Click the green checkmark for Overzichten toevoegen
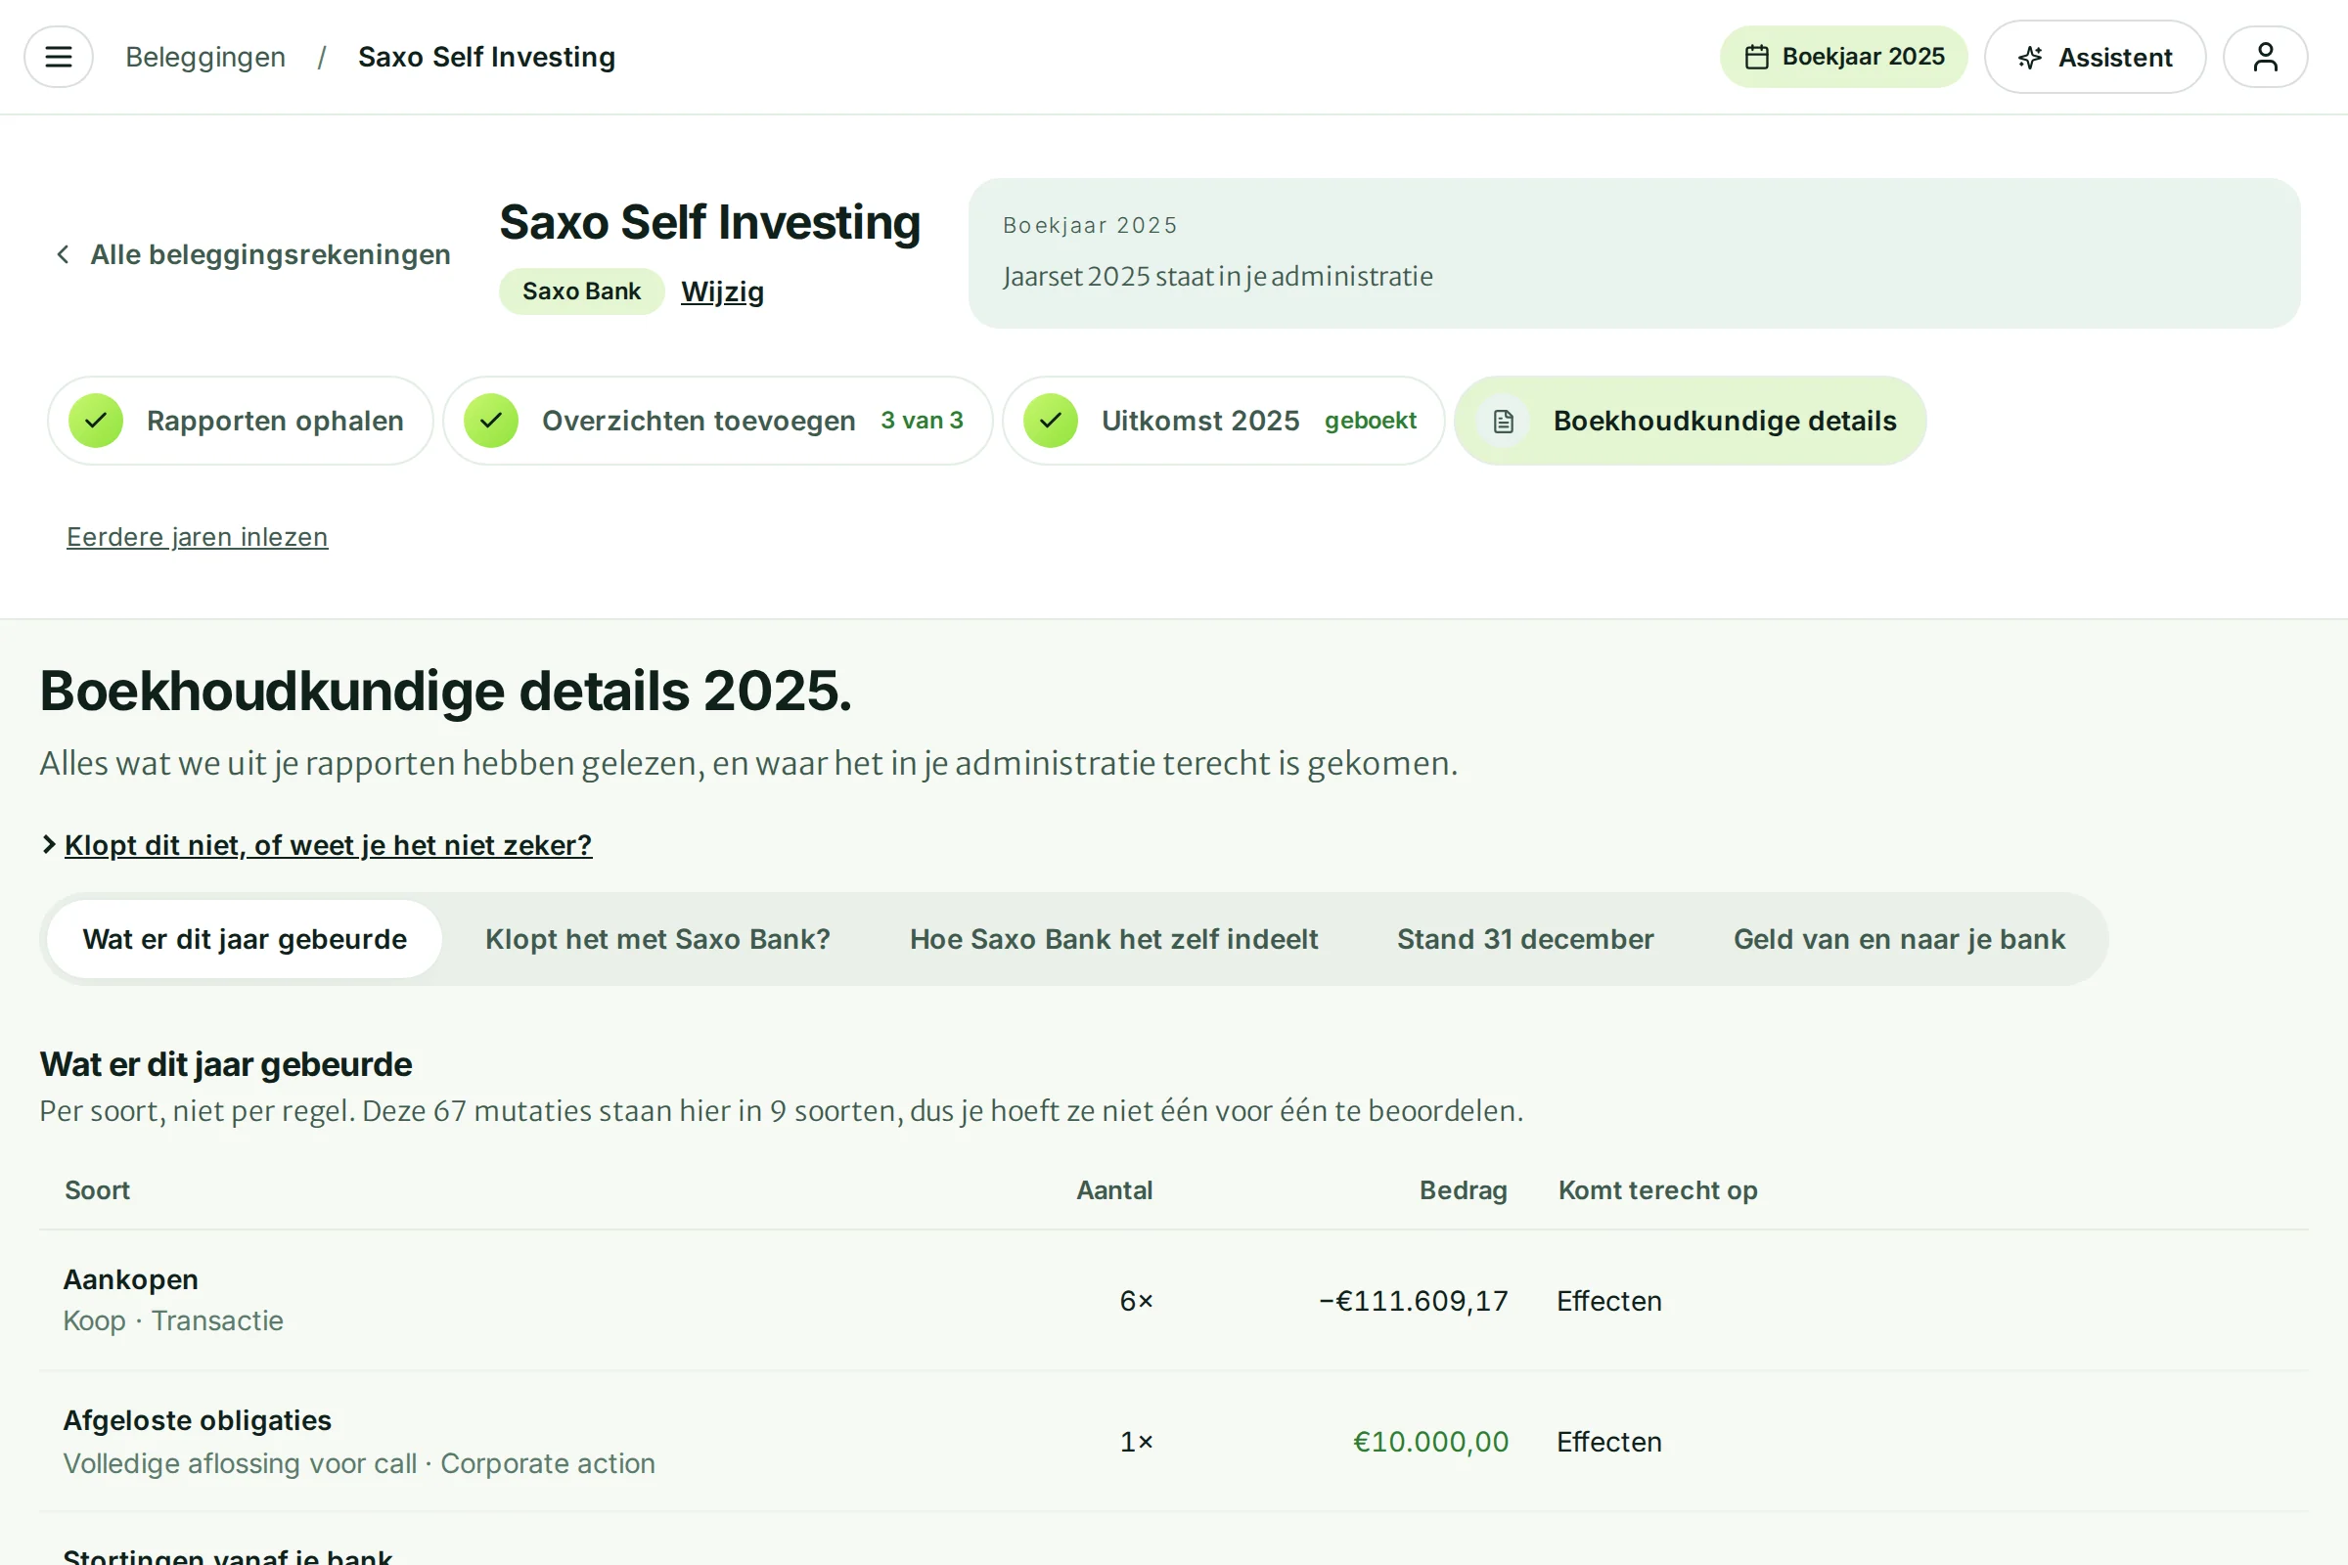The image size is (2348, 1565). point(491,421)
